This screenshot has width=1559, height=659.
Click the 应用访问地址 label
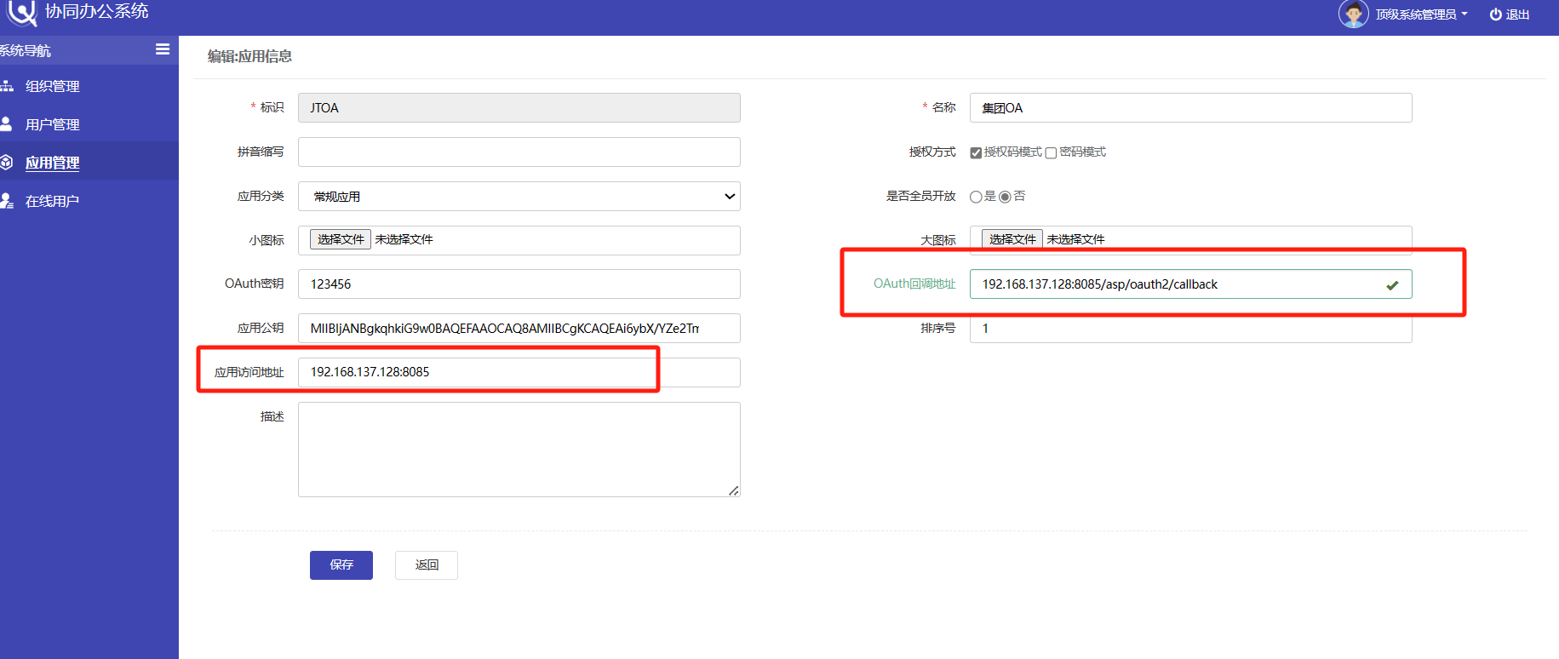249,372
